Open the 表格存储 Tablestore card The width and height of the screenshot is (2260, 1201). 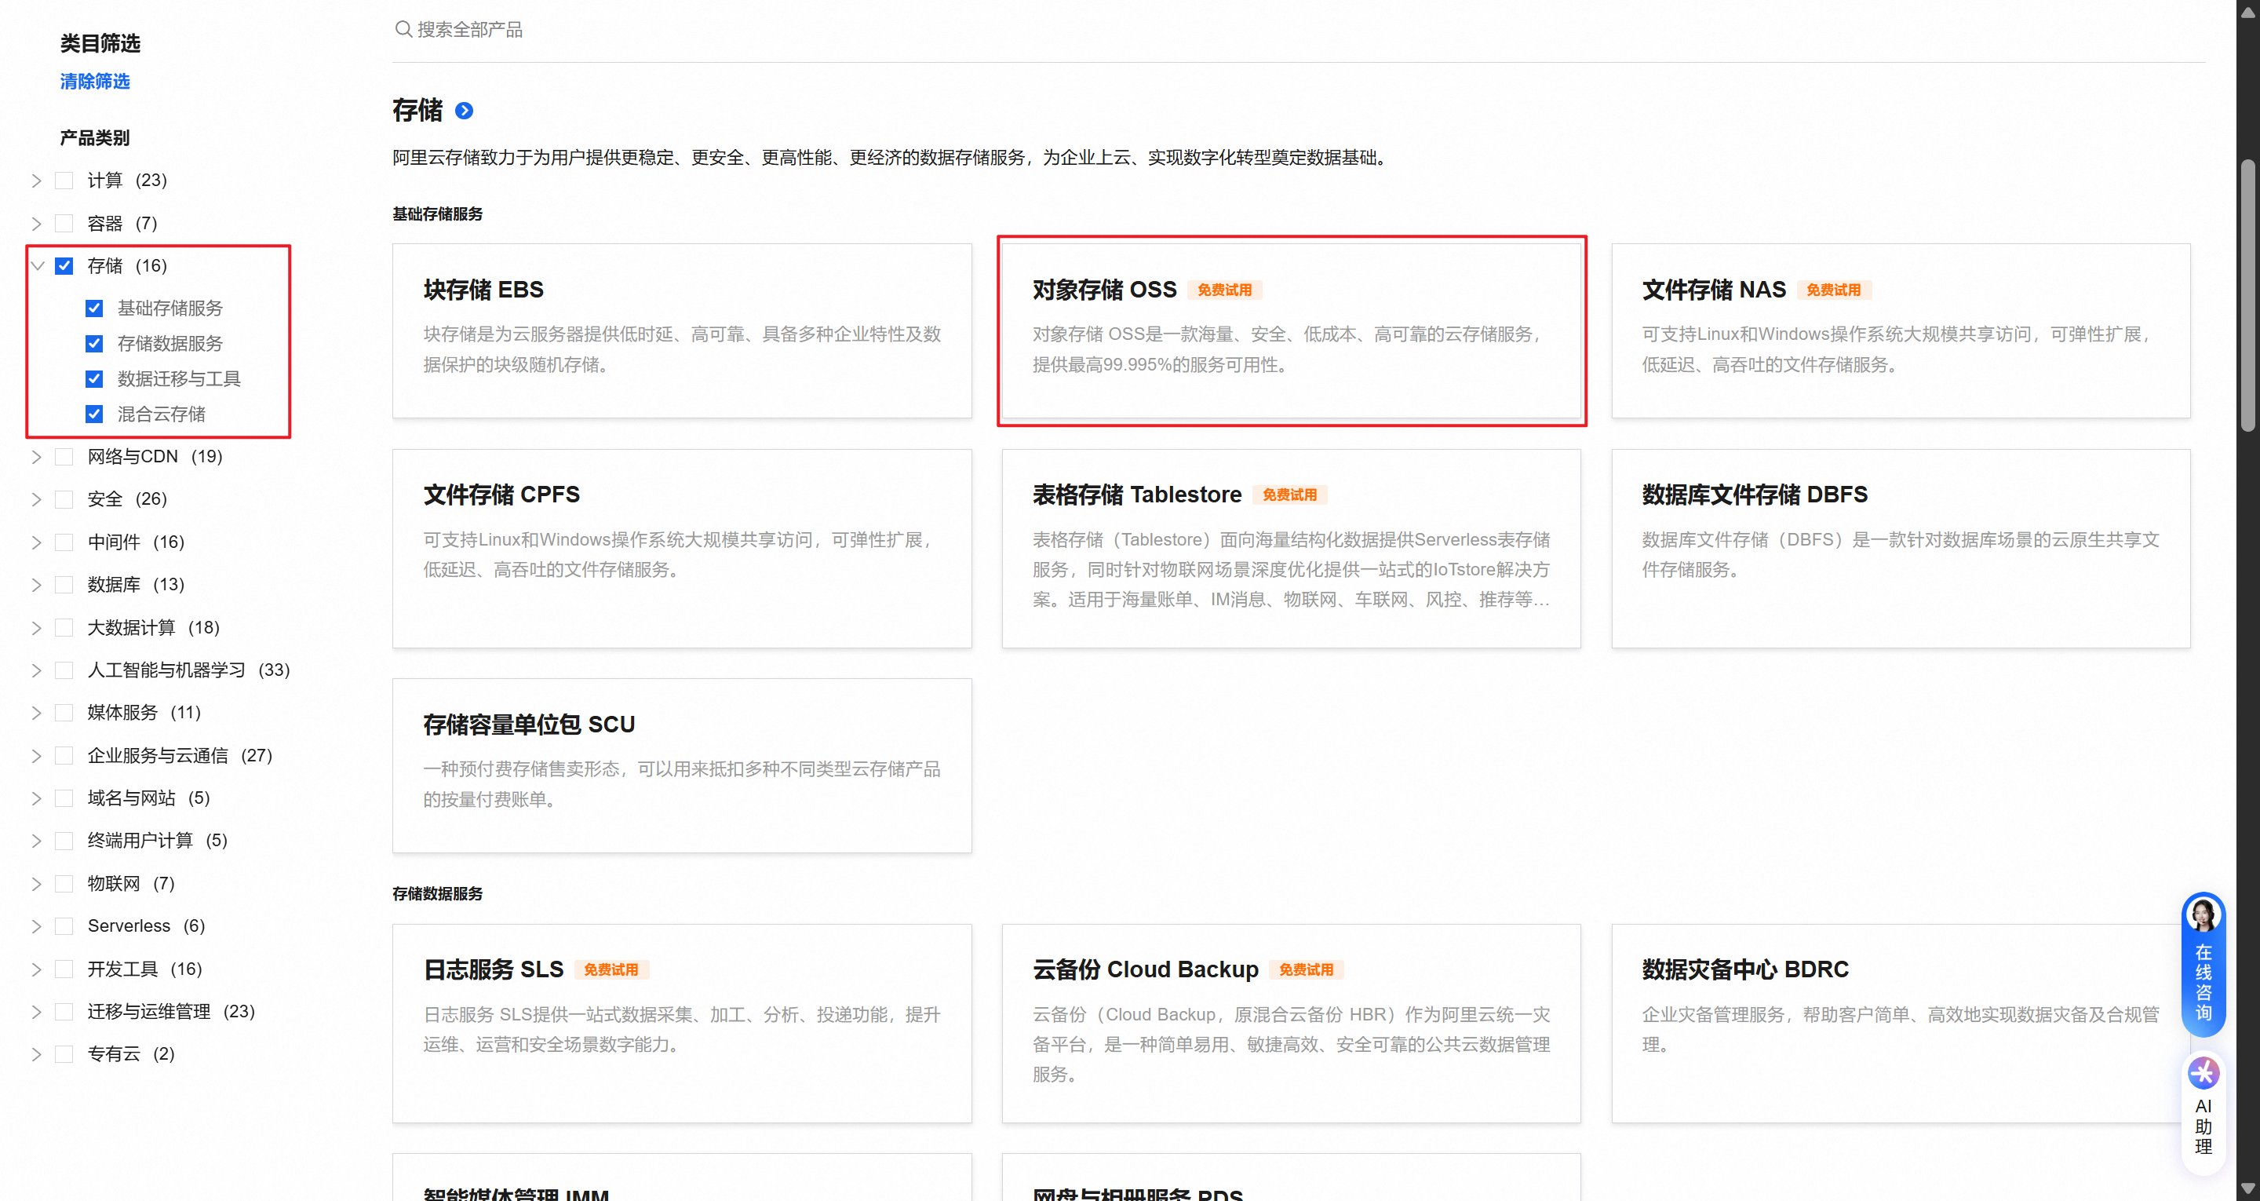[x=1292, y=549]
